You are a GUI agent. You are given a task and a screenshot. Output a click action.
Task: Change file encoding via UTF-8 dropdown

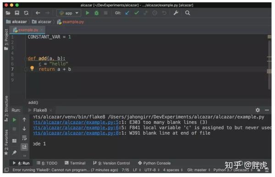(x=152, y=170)
